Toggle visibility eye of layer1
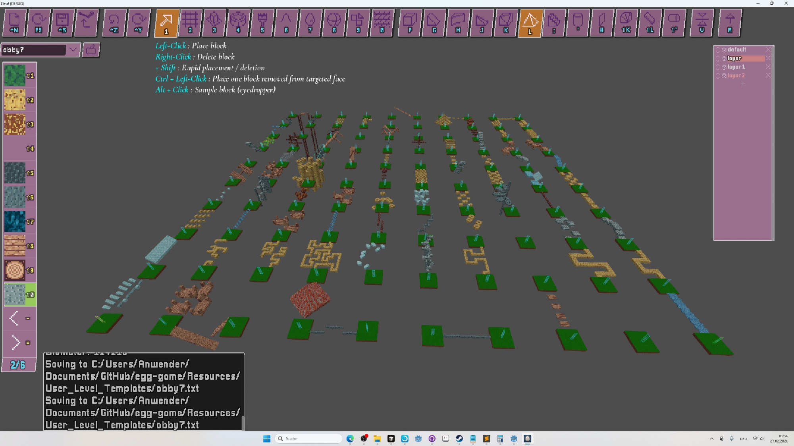The height and width of the screenshot is (446, 794). (x=724, y=67)
